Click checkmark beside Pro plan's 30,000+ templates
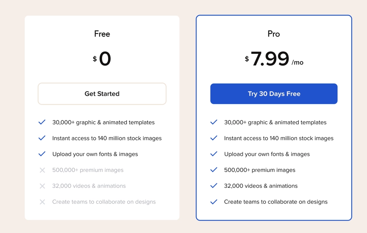Viewport: 367px width, 233px height. point(214,122)
